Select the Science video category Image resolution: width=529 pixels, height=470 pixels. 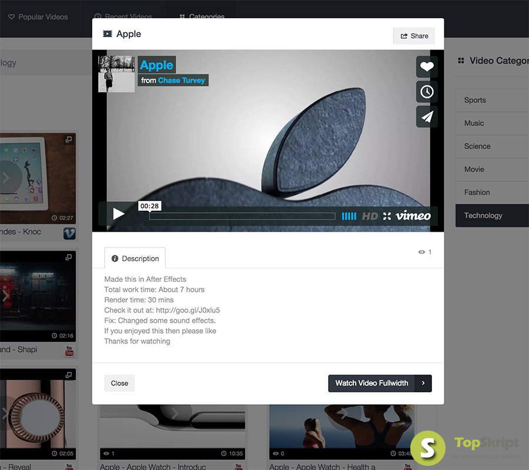pos(492,146)
